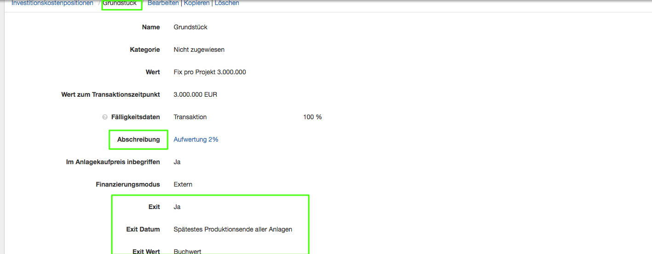This screenshot has width=652, height=254.
Task: Click the 100 % due date percentage
Action: tap(312, 117)
